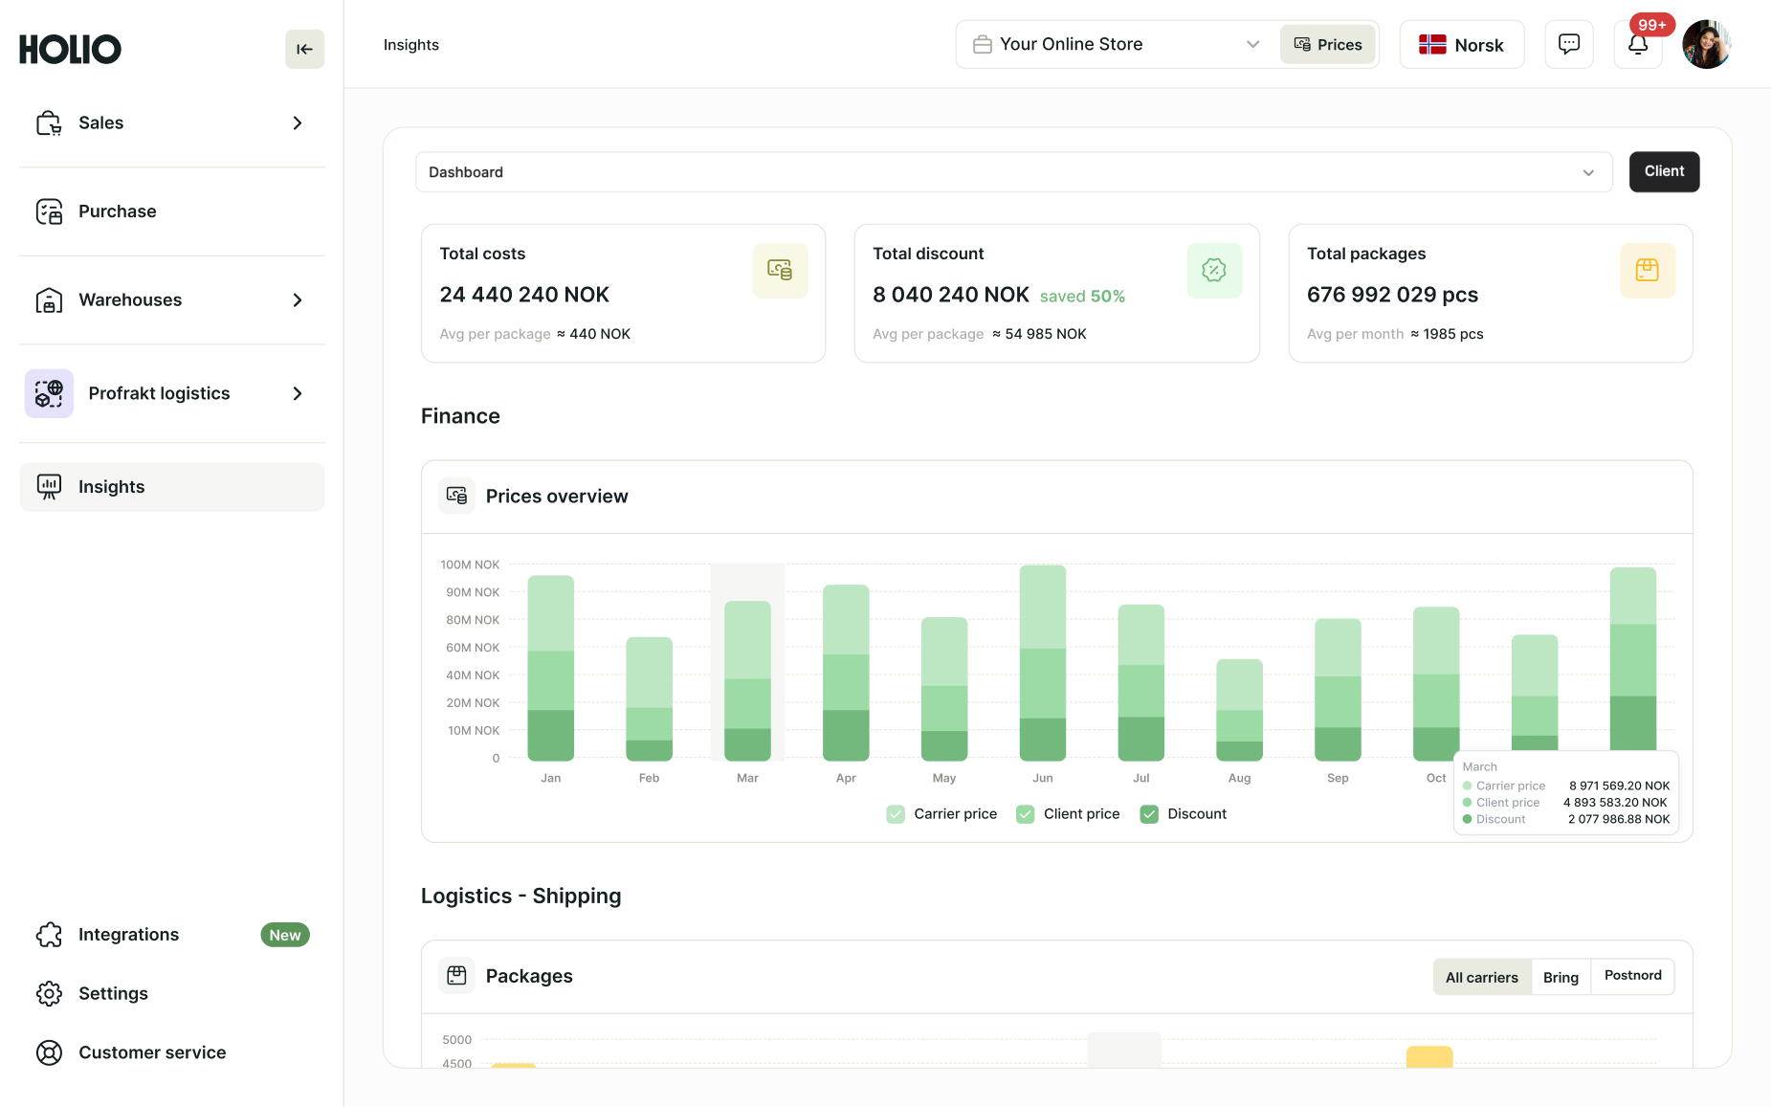The height and width of the screenshot is (1107, 1771).
Task: Disable the Discount legend checkbox
Action: pyautogui.click(x=1149, y=814)
